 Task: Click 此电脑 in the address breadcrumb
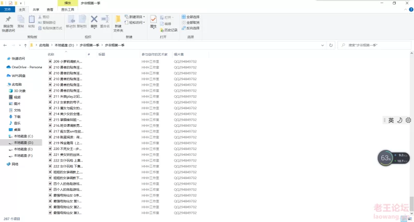[44, 45]
